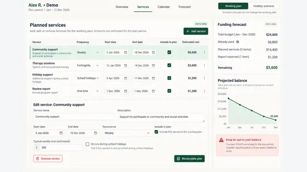Image resolution: width=307 pixels, height=172 pixels.
Task: Click the Dec data point on projected balance chart
Action: pyautogui.click(x=276, y=120)
